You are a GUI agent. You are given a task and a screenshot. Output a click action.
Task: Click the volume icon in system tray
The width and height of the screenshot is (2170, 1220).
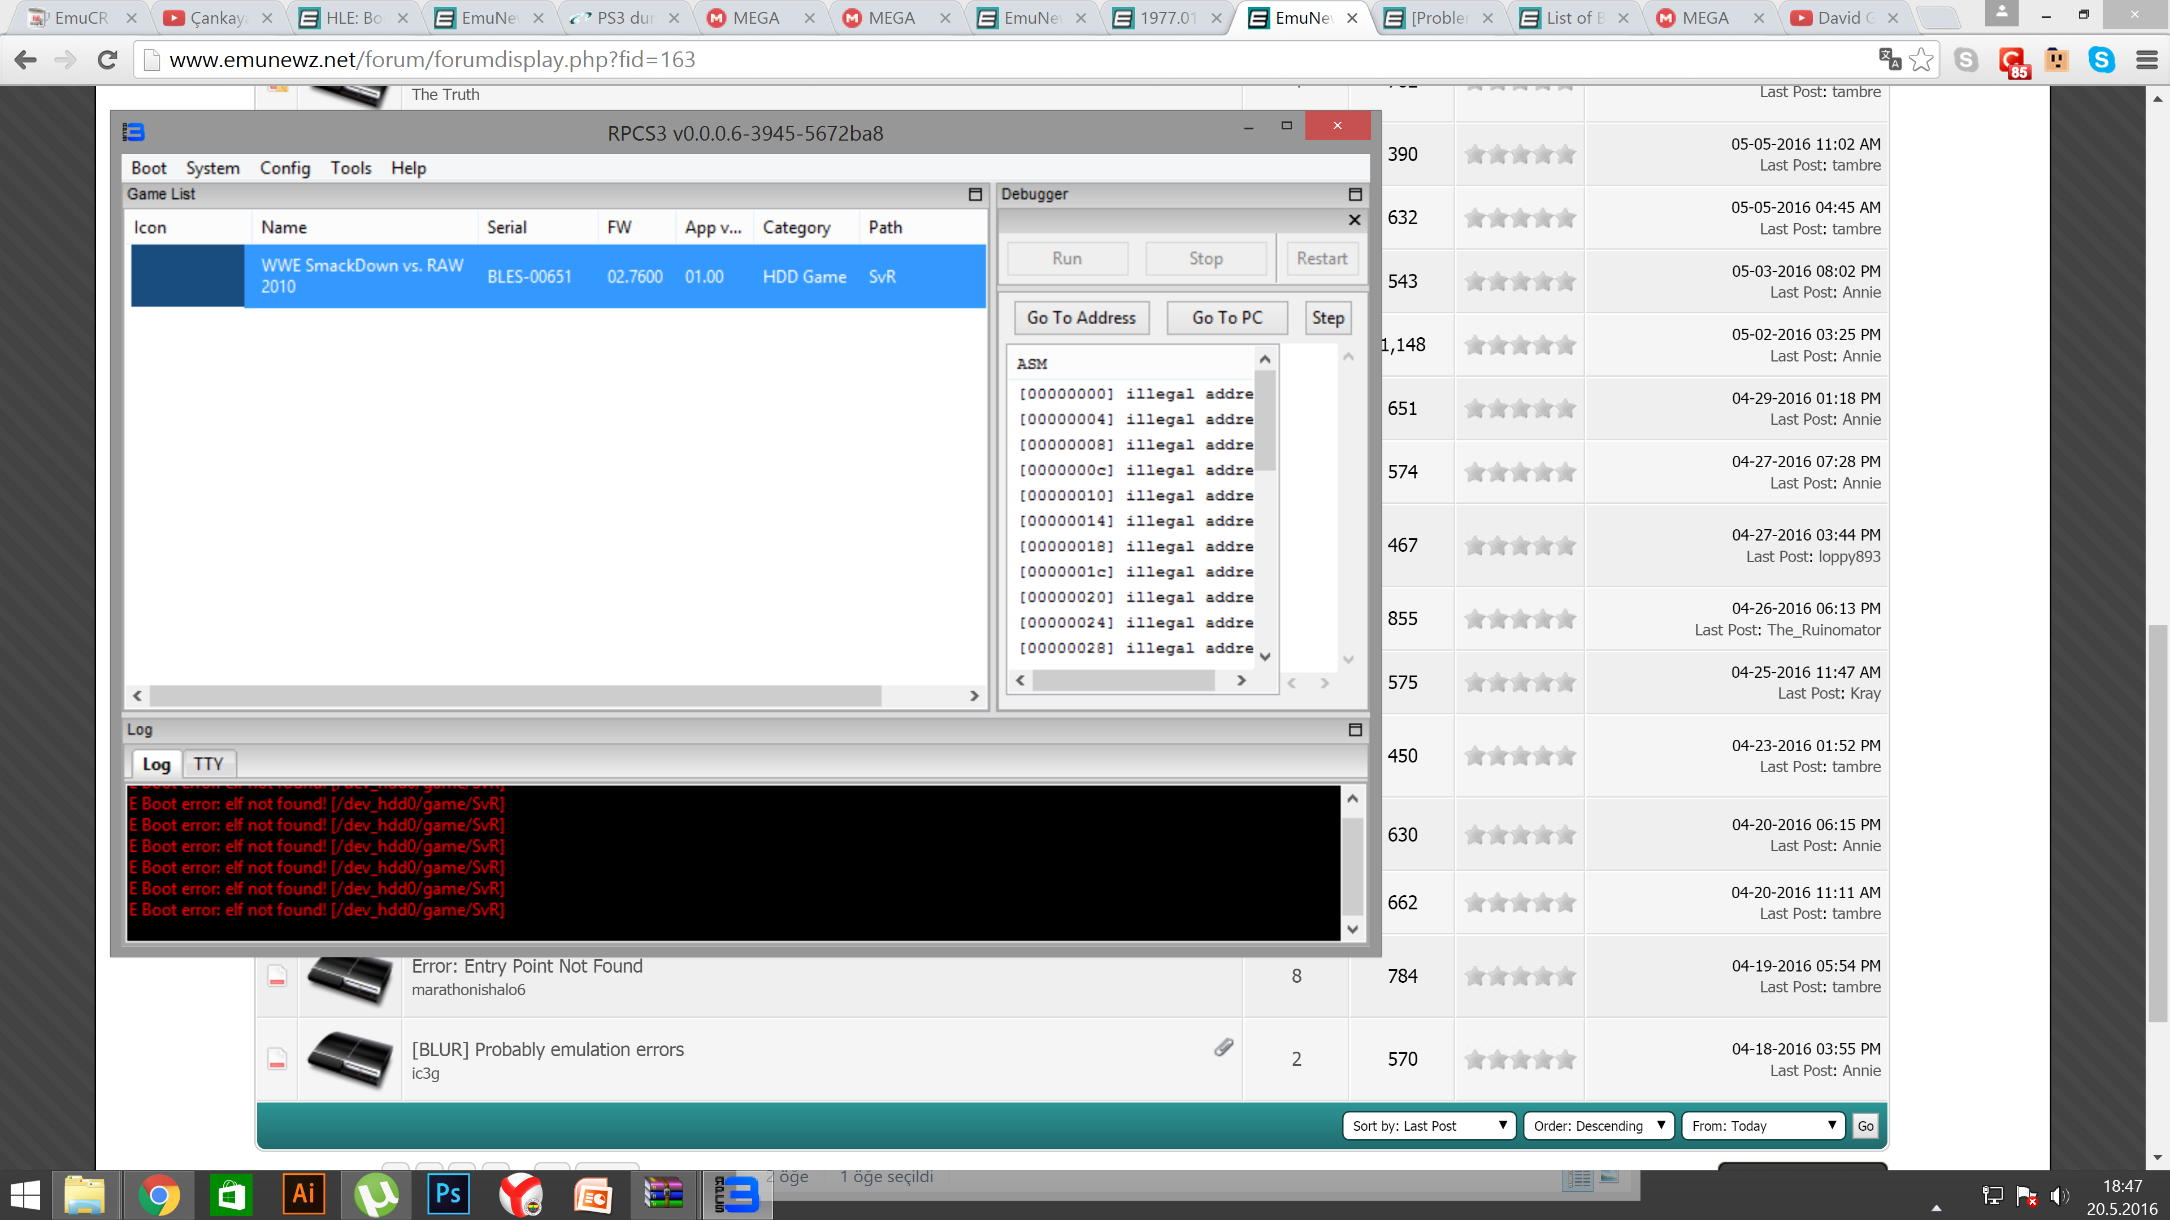2059,1196
